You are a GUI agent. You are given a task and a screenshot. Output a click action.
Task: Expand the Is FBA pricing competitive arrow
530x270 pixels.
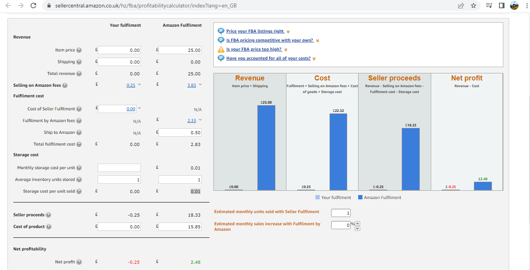click(x=317, y=40)
